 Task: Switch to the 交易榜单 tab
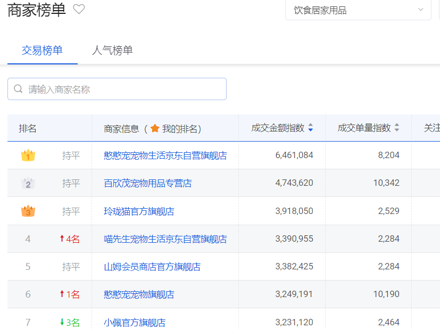42,51
